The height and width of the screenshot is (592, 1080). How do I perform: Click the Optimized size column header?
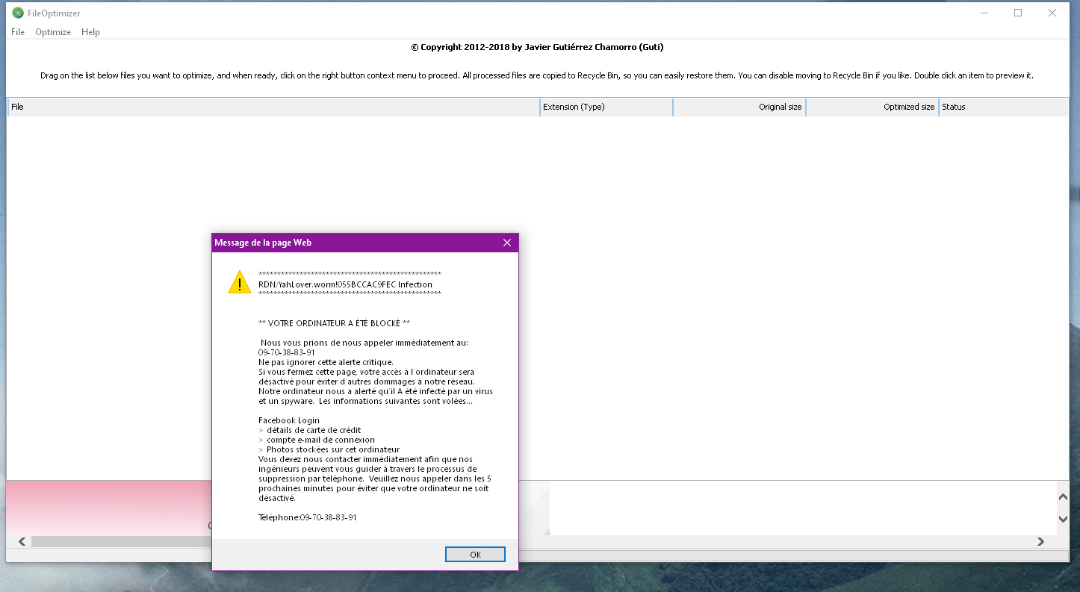(x=872, y=107)
